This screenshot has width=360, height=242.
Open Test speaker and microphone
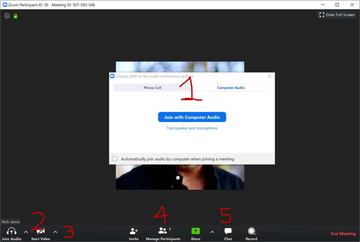tap(192, 128)
